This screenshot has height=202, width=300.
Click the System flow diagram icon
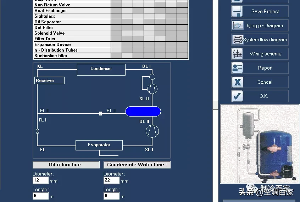click(x=238, y=40)
